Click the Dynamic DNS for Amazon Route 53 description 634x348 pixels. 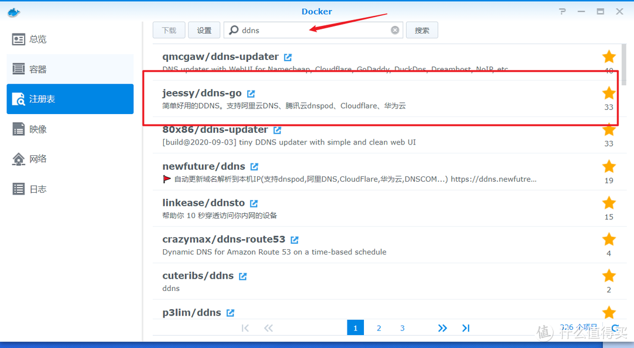pos(274,252)
